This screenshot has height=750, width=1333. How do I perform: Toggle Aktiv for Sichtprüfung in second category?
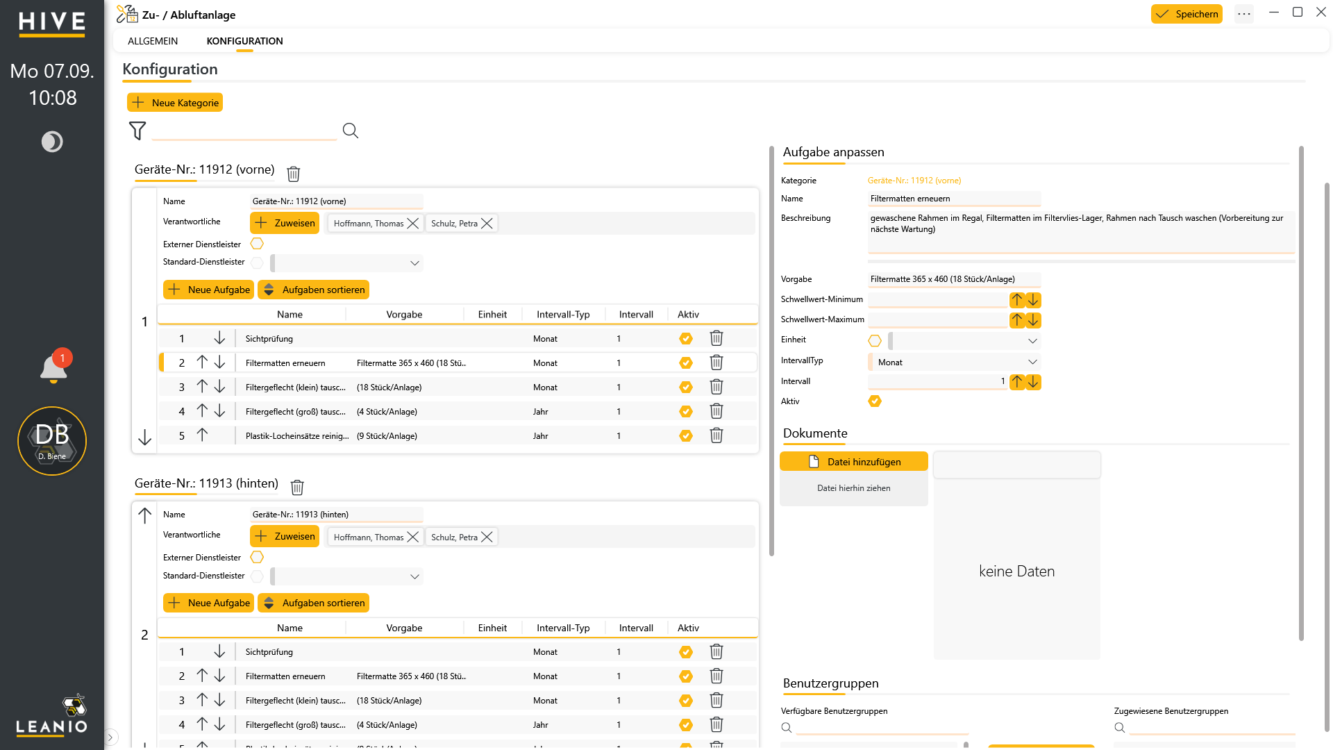pyautogui.click(x=686, y=651)
